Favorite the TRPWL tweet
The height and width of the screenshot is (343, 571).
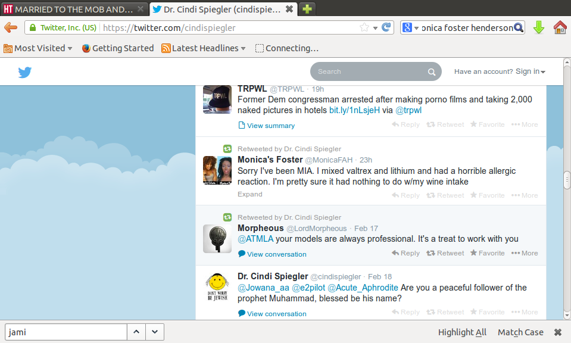click(487, 124)
